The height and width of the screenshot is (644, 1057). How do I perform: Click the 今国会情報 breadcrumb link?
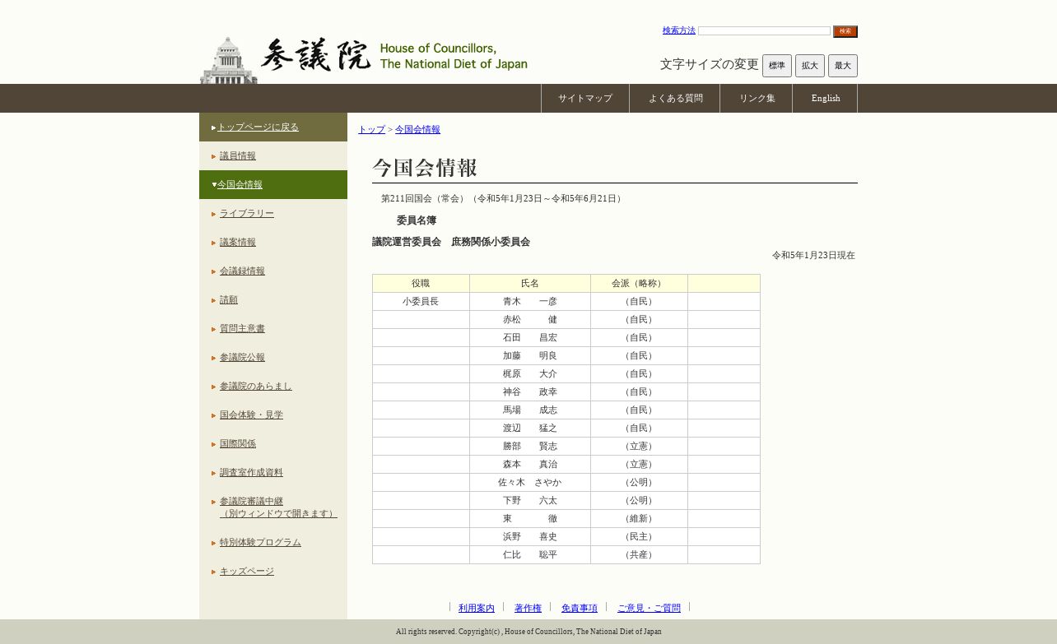[x=417, y=129]
